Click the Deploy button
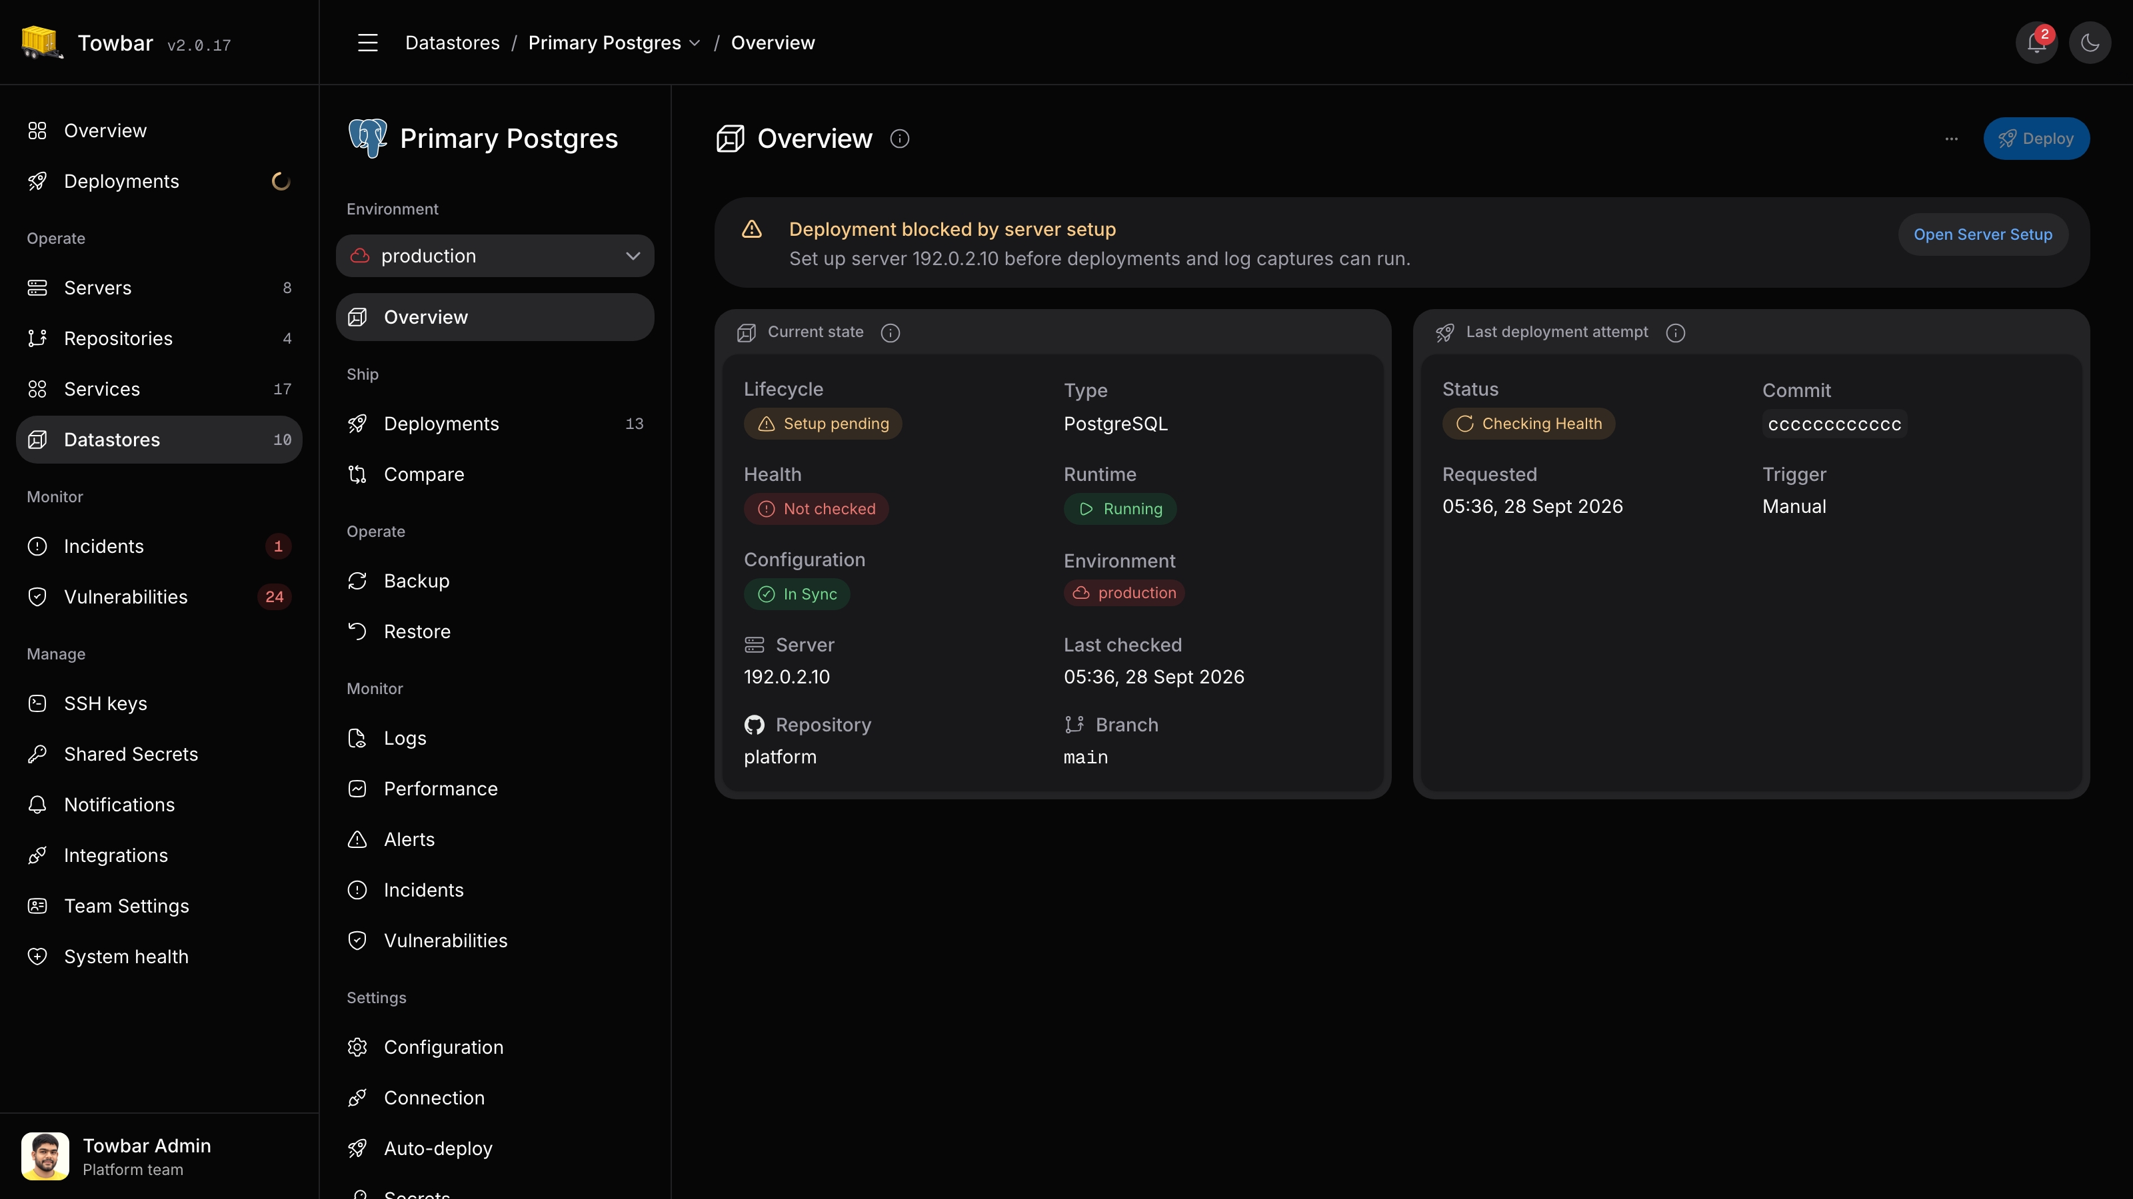The image size is (2133, 1199). 2036,138
